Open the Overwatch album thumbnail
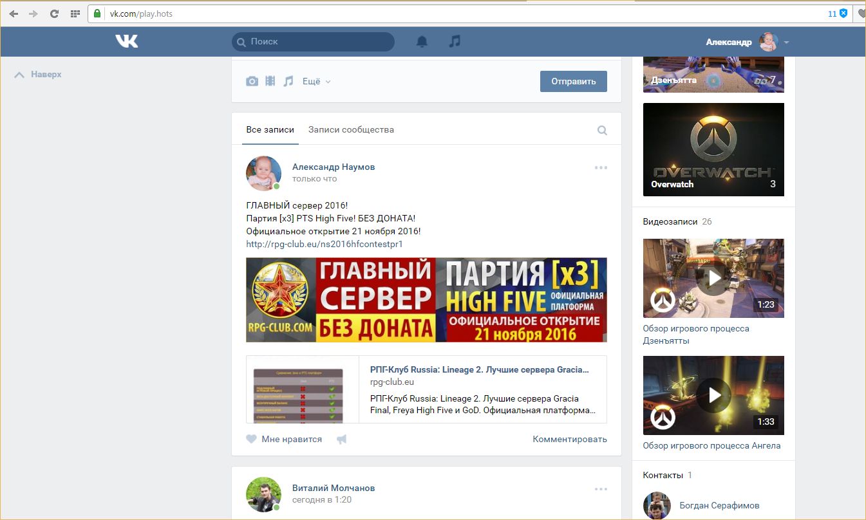Viewport: 866px width, 520px height. 713,149
